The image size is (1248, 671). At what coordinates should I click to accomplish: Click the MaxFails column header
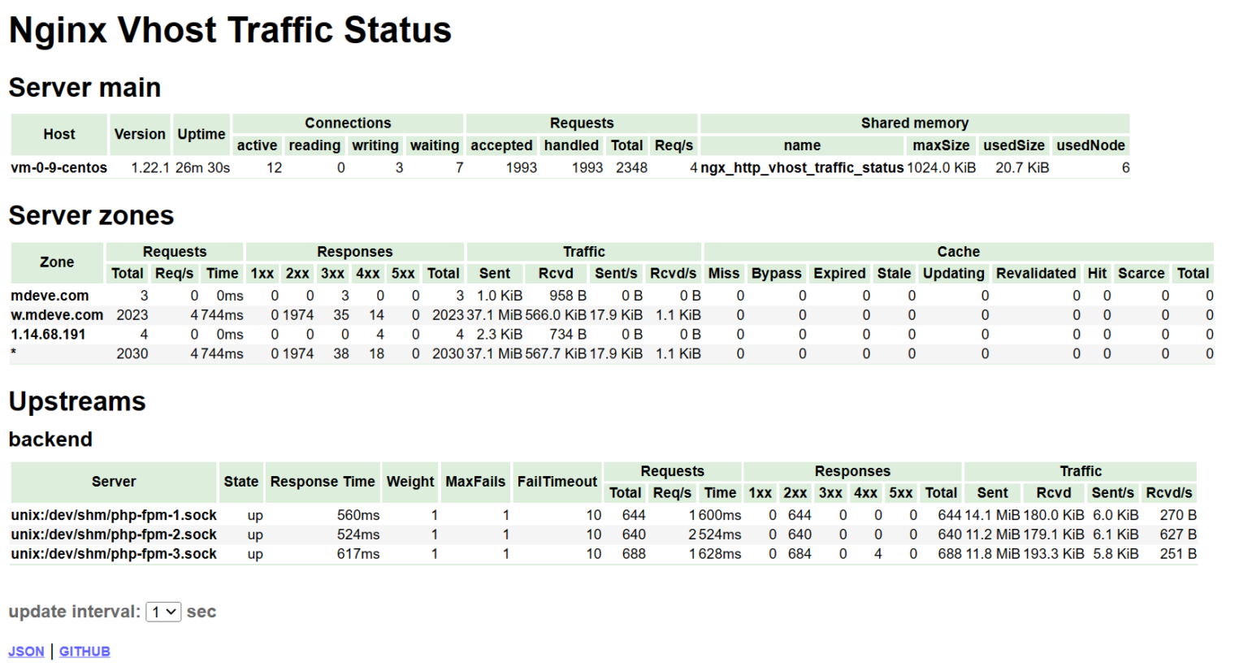(475, 482)
